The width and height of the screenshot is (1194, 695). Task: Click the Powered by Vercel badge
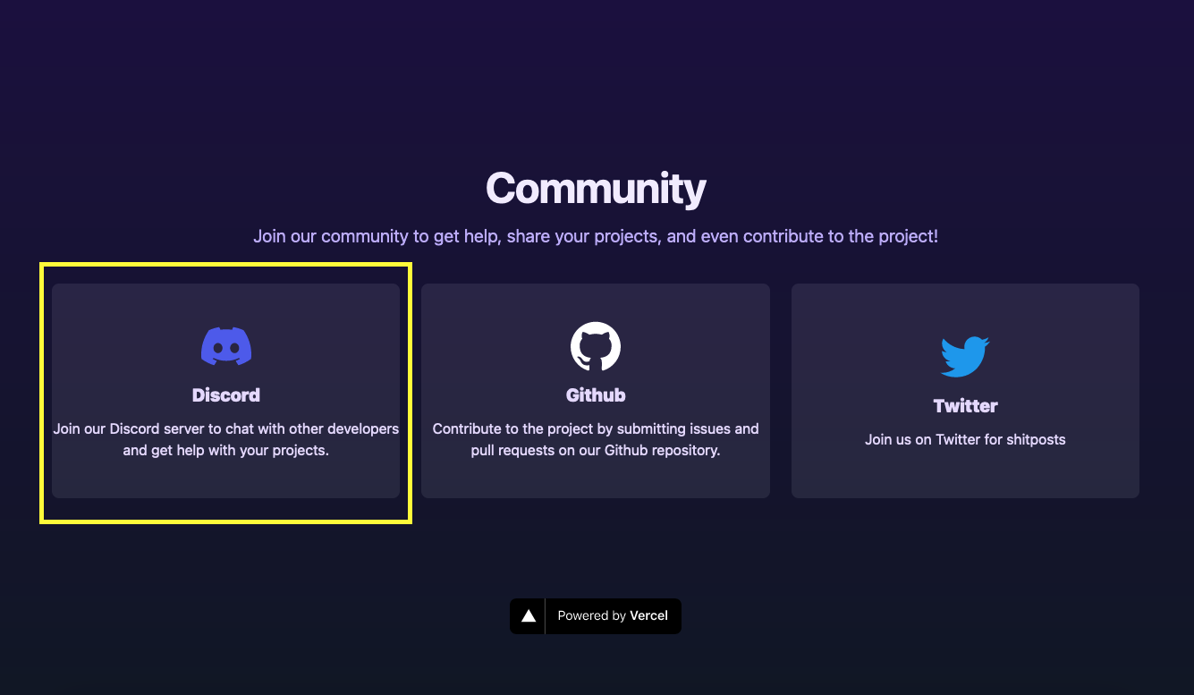[x=596, y=615]
